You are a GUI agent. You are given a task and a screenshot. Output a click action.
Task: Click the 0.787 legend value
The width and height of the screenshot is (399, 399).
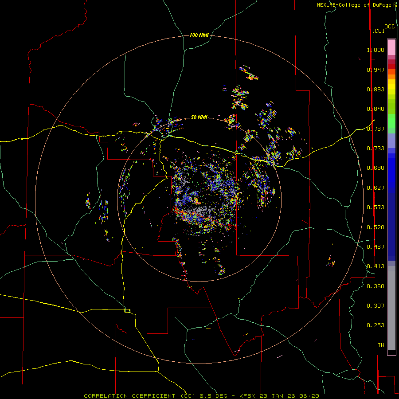(376, 129)
